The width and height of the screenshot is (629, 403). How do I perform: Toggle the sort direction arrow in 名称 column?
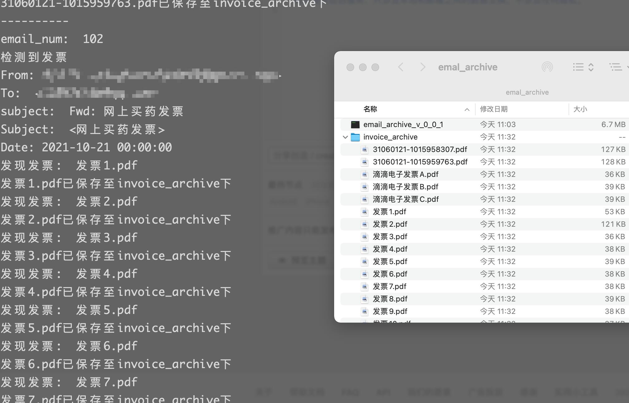(x=467, y=109)
